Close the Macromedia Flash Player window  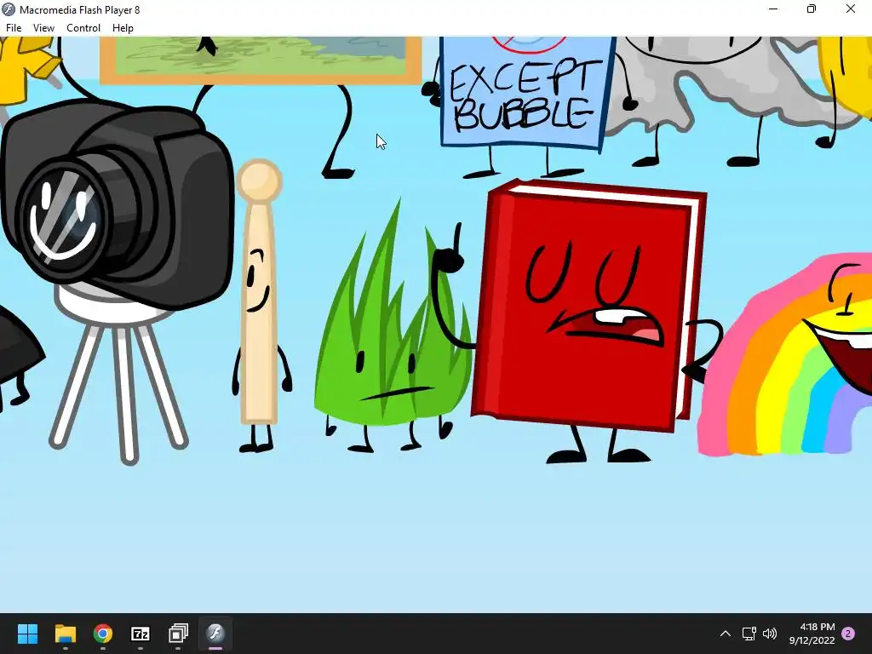point(851,9)
